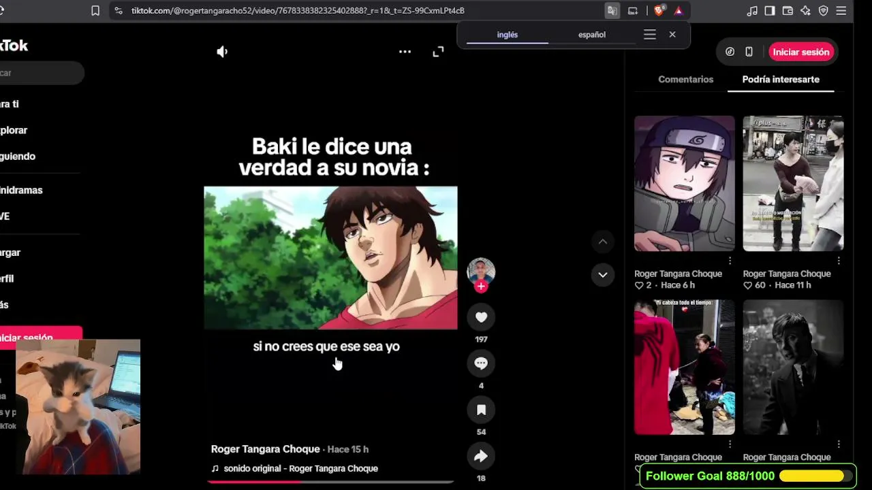Click the translate page icon in address bar
Screen dimensions: 872x490
pos(612,11)
